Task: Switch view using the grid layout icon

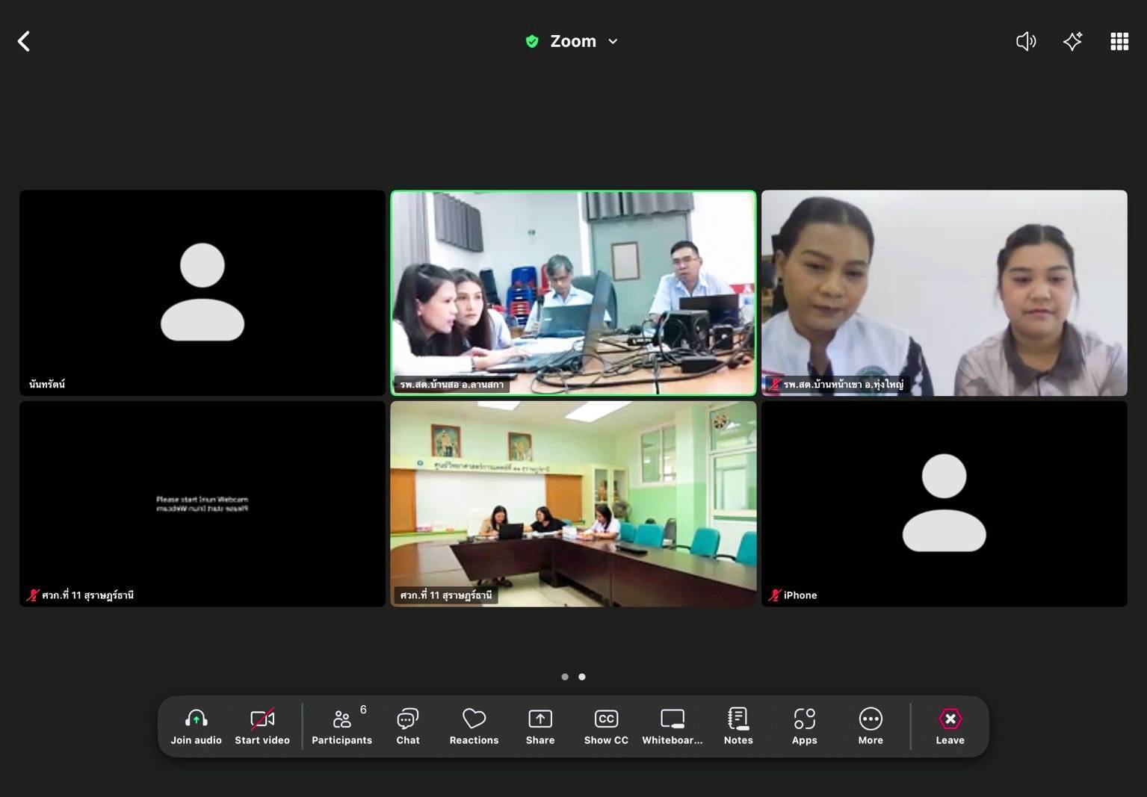Action: pyautogui.click(x=1119, y=41)
